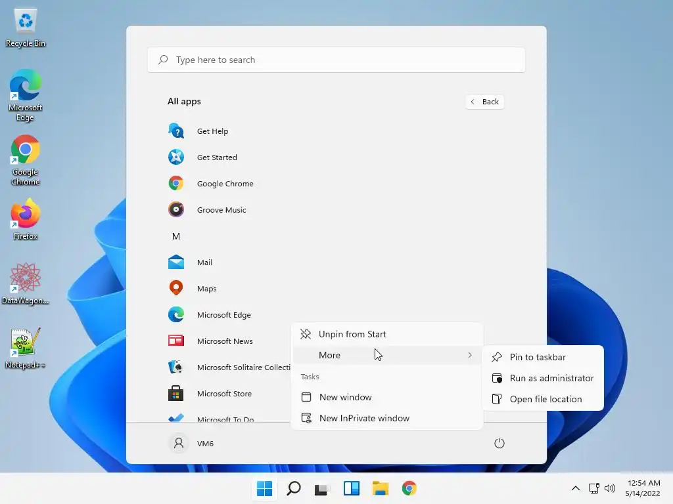Open the Groove Music app icon

(176, 209)
